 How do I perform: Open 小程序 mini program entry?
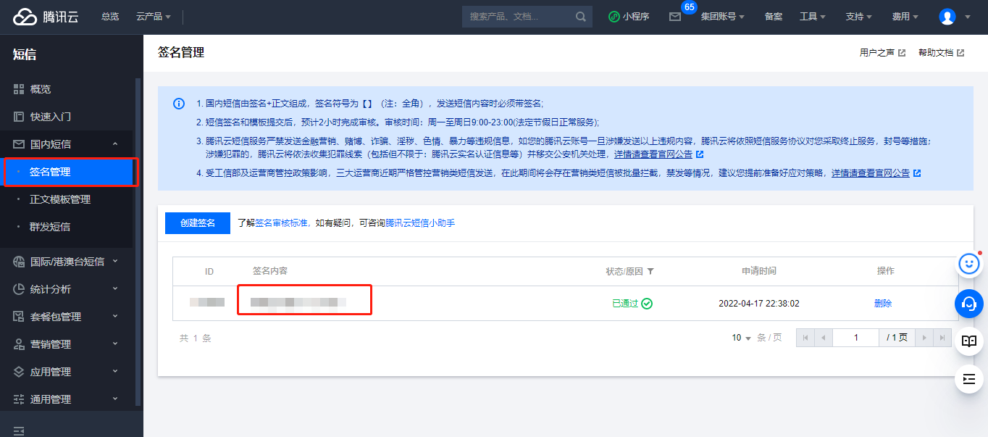click(629, 17)
